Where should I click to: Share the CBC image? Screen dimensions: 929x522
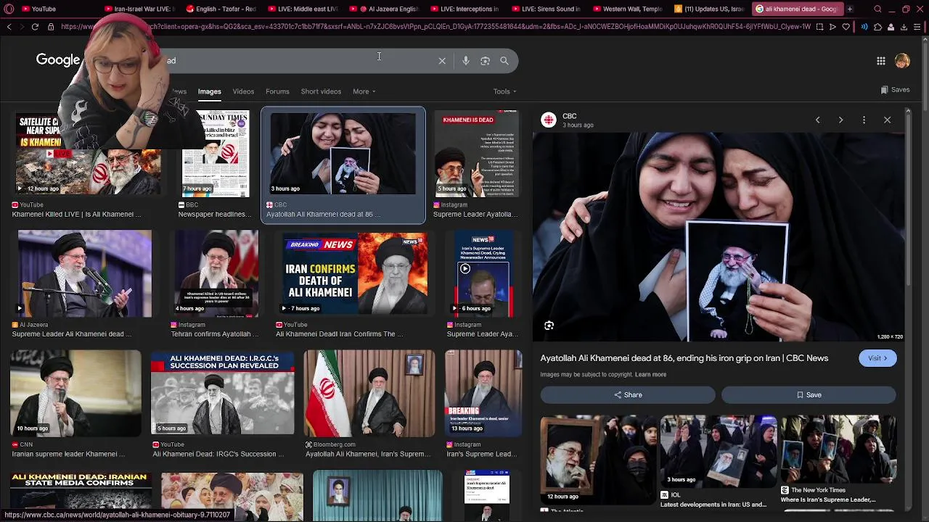click(x=628, y=395)
